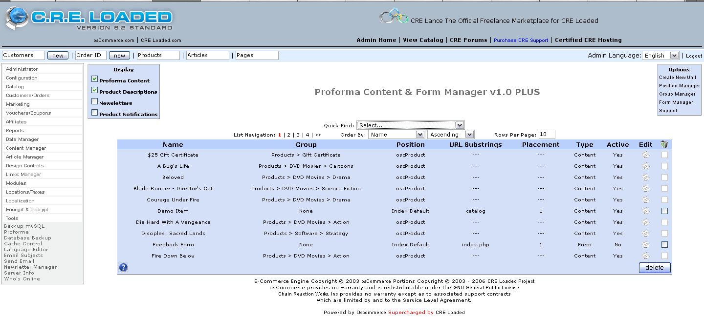This screenshot has height=317, width=704.
Task: Go to list page 2
Action: point(289,135)
